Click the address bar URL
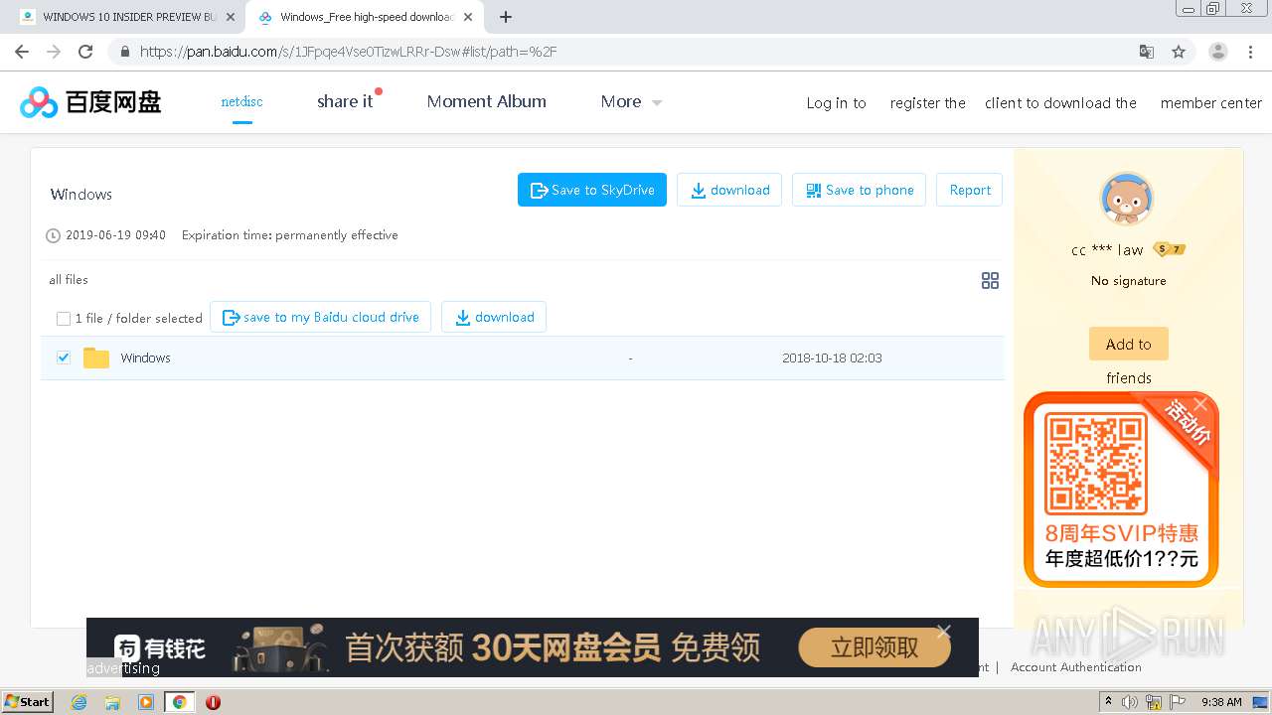Screen dimensions: 1272x715 pos(348,52)
